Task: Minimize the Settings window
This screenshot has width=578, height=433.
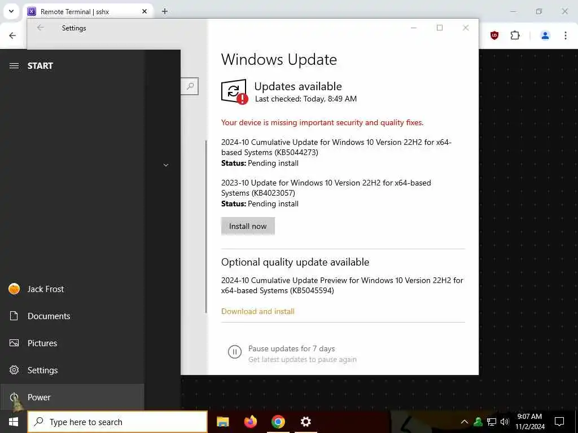Action: tap(414, 28)
